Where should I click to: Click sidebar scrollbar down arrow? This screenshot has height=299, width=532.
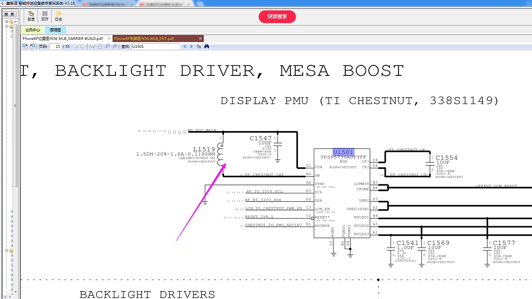click(x=15, y=292)
